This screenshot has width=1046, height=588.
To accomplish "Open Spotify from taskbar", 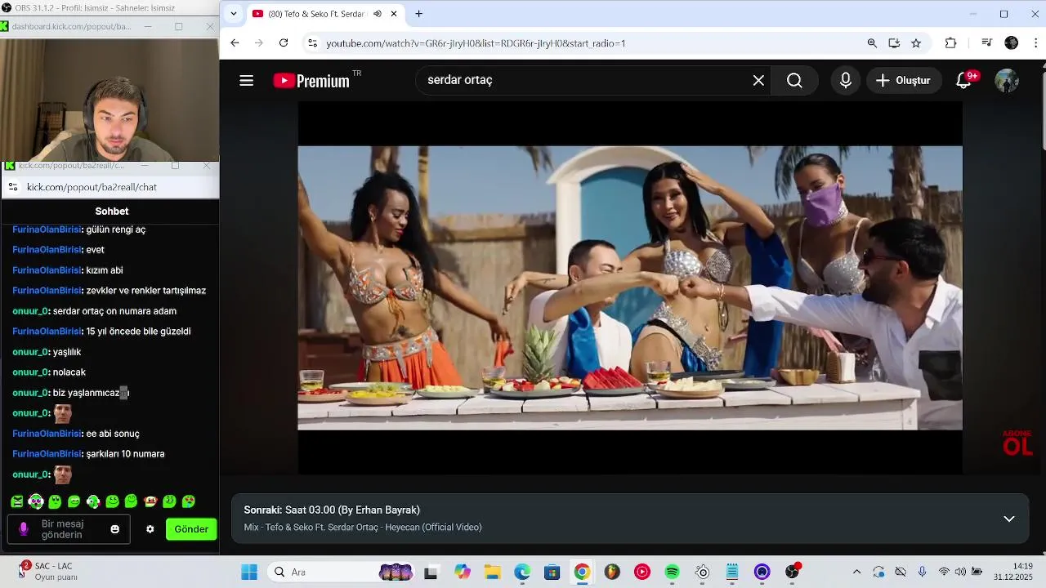I will 672,572.
